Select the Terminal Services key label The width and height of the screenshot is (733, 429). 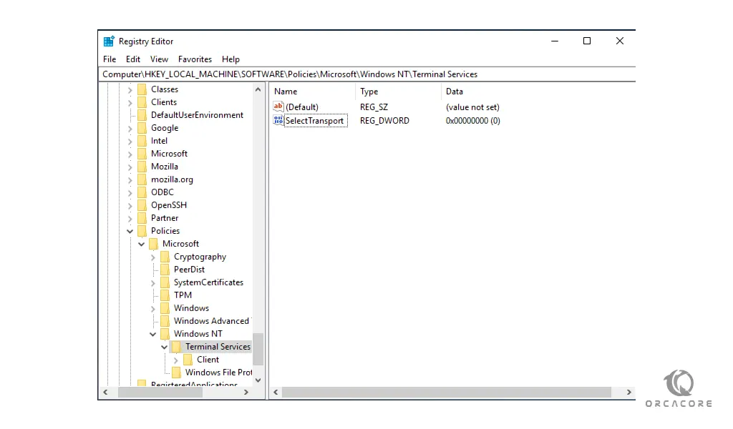pos(218,347)
